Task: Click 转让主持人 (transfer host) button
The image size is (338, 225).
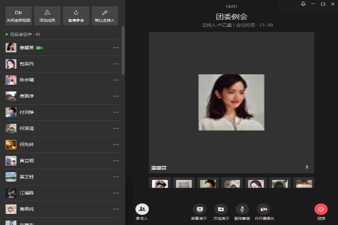Action: [105, 15]
